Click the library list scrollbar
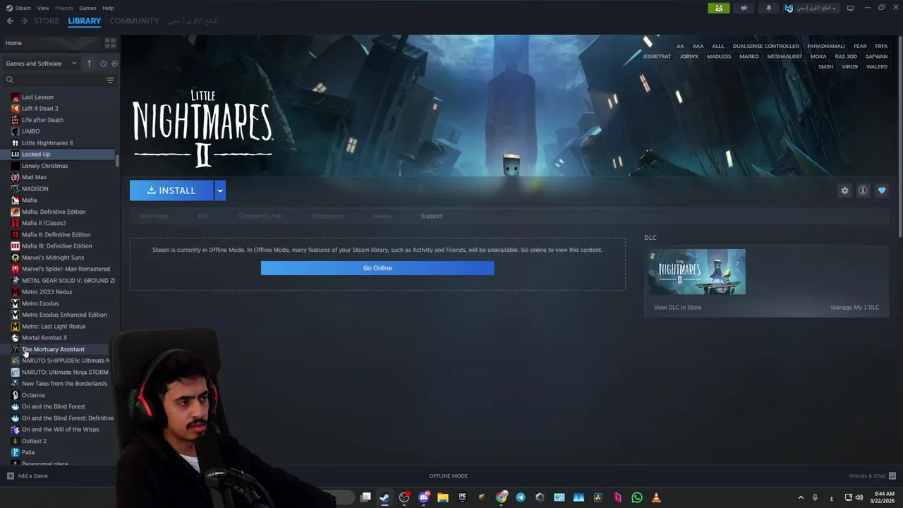This screenshot has width=903, height=508. point(117,161)
